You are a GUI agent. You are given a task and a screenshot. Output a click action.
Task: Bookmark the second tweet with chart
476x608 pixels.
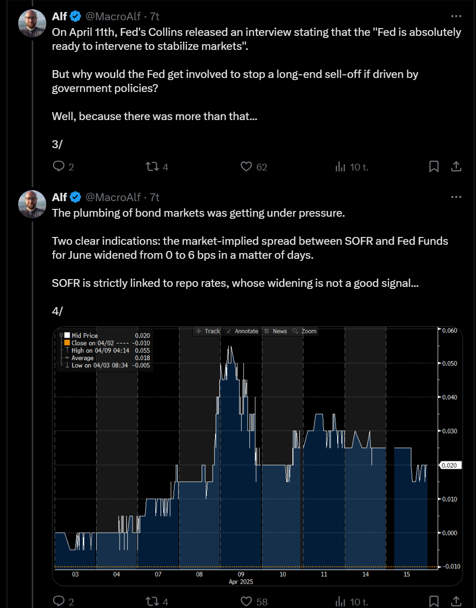pos(434,601)
